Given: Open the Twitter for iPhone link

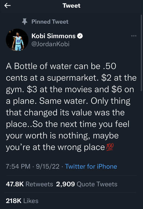Looking at the screenshot, I should click(x=91, y=166).
